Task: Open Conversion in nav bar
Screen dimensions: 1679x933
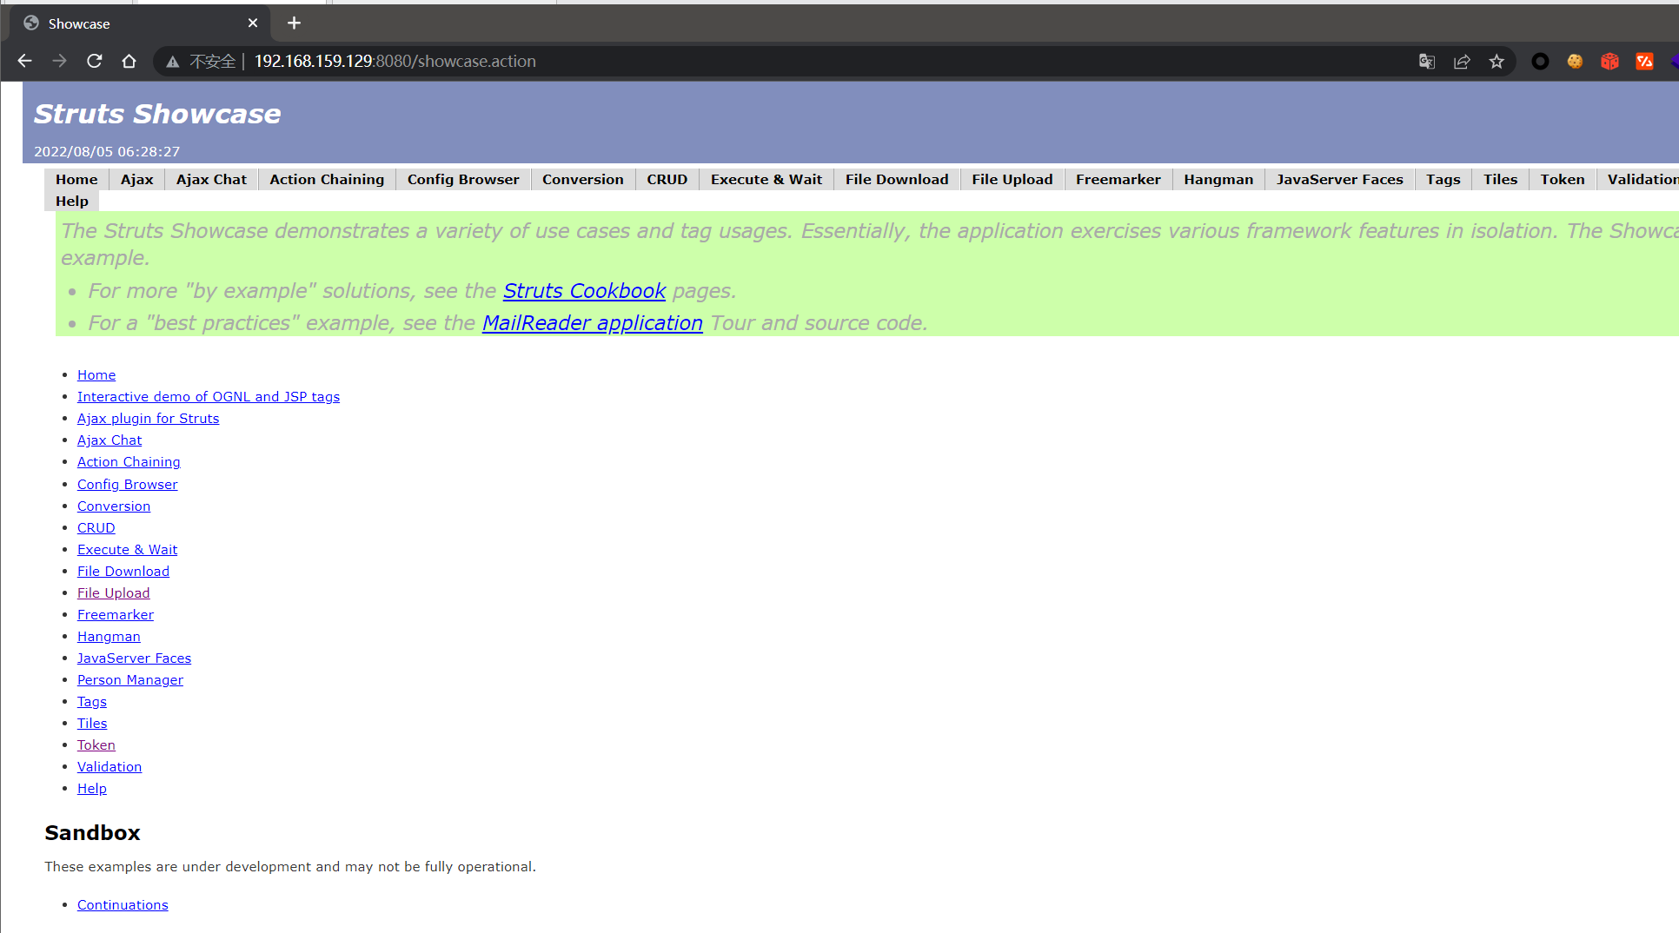Action: click(583, 179)
